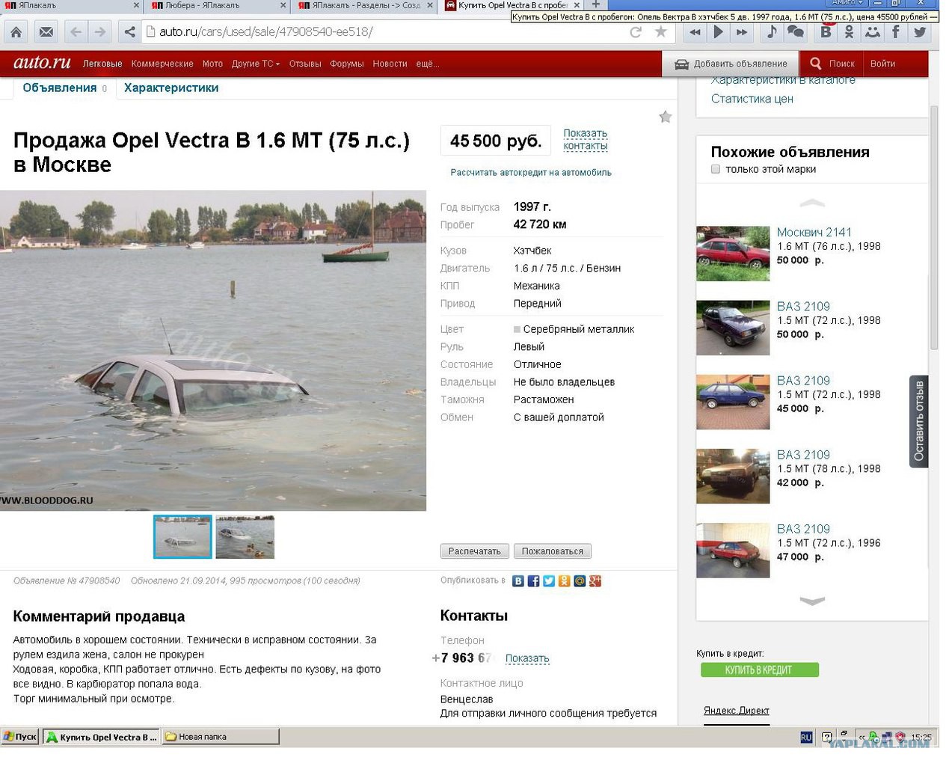This screenshot has width=949, height=766.
Task: Click the browser home icon
Action: pyautogui.click(x=16, y=32)
